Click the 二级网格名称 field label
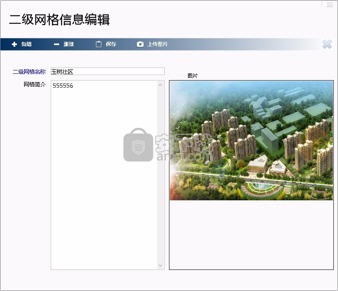Screen dimensions: 338x291 tap(29, 72)
